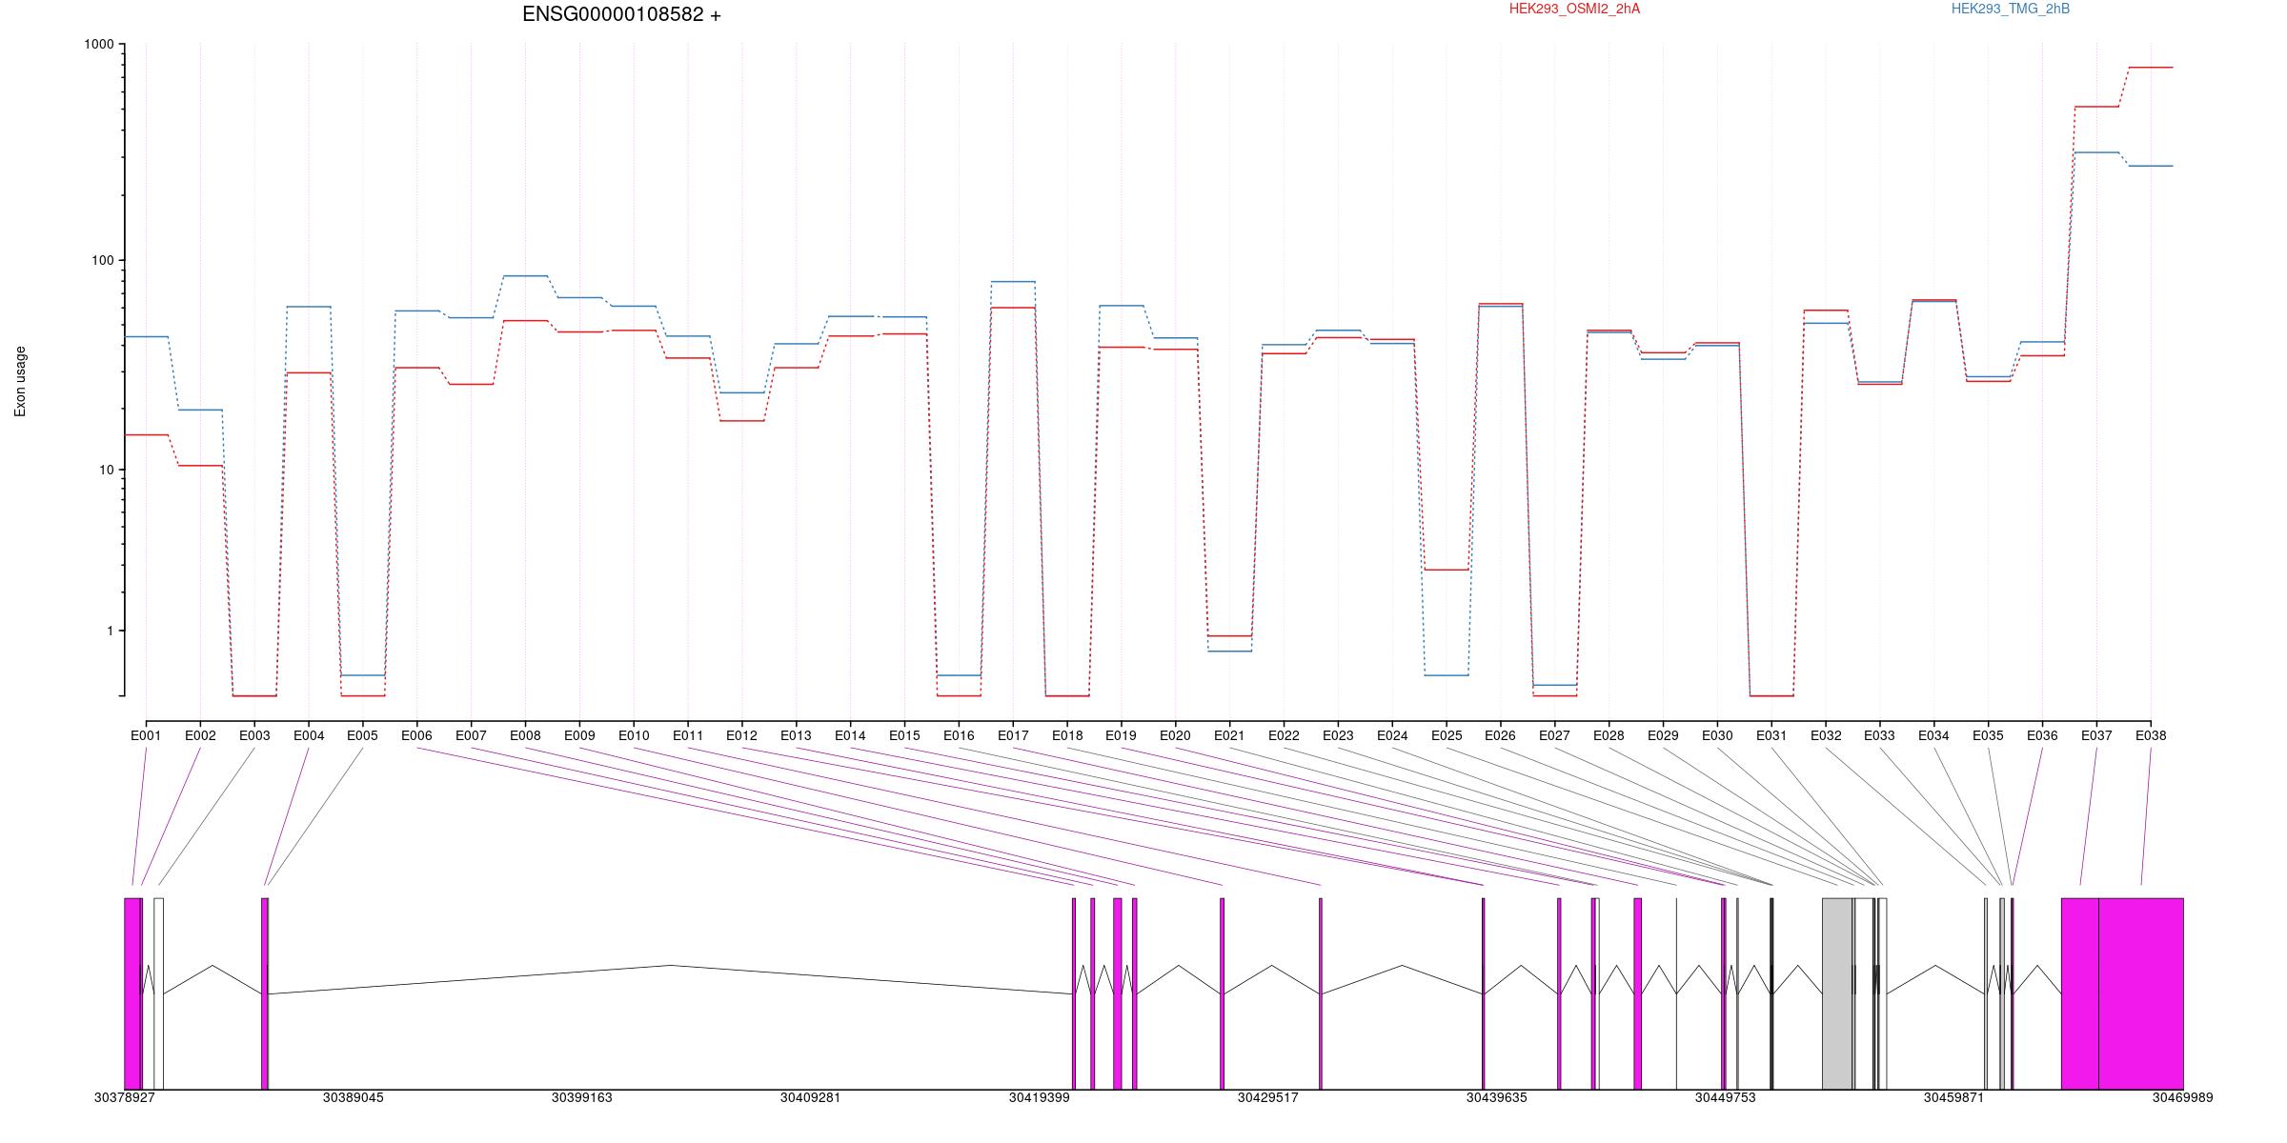
Task: Click the y-axis tick label 10
Action: click(106, 471)
